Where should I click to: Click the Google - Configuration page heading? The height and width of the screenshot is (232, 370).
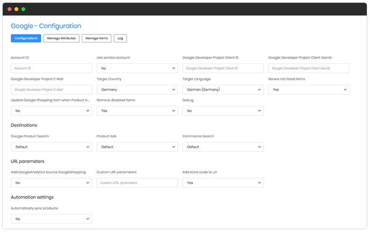tap(46, 26)
